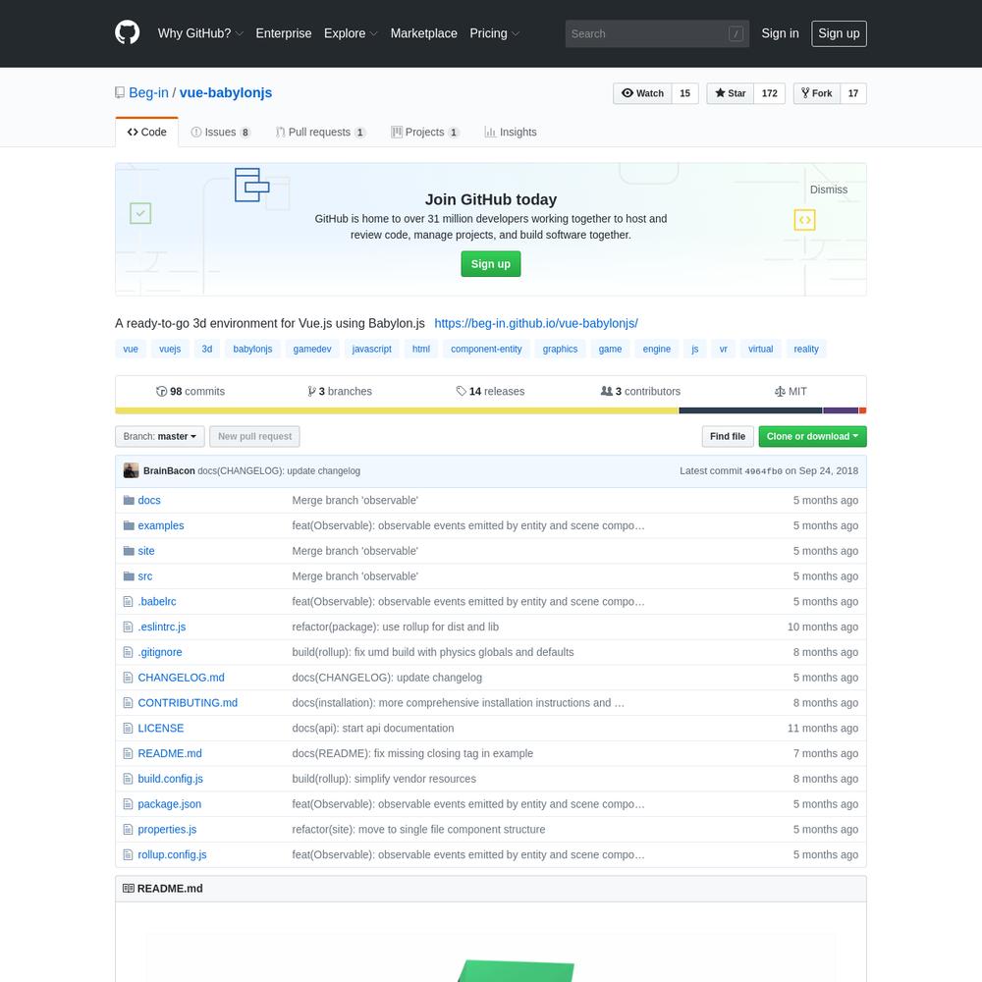The image size is (982, 982).
Task: Click the folder icon beside docs
Action: (129, 500)
